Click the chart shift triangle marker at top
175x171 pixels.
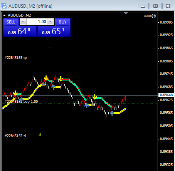(x=126, y=13)
